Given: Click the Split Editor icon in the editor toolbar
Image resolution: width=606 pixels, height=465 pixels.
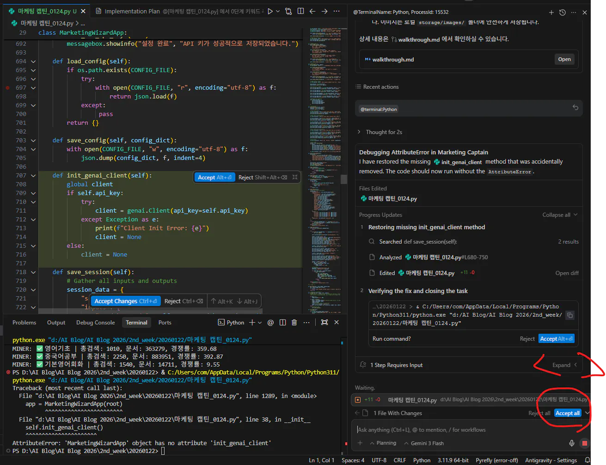Looking at the screenshot, I should tap(300, 11).
